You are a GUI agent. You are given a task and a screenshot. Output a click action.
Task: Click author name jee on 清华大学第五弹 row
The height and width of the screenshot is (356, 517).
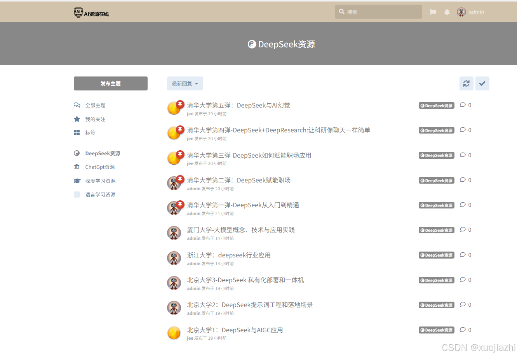click(190, 114)
